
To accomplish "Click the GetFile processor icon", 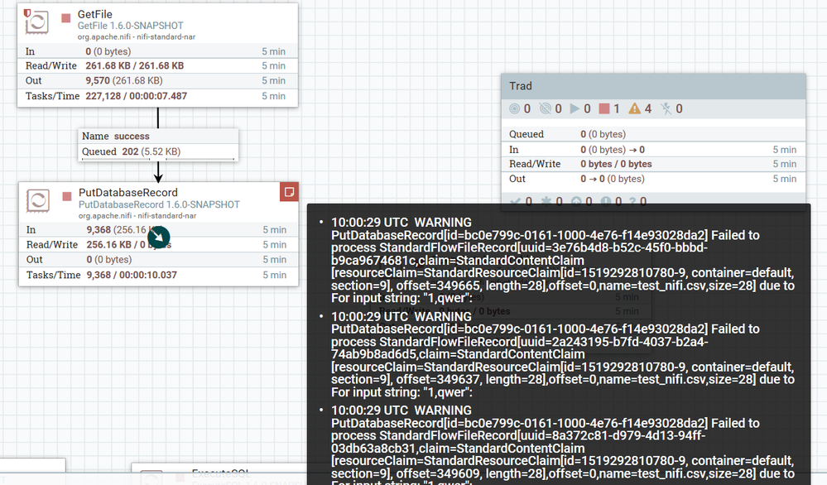I will [x=37, y=22].
